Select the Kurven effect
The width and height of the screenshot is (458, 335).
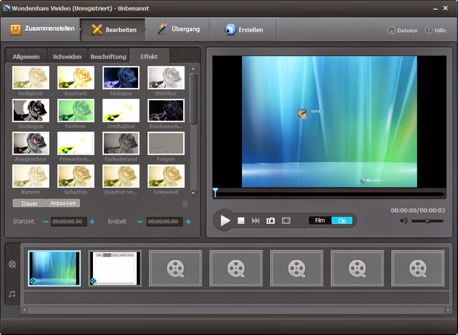coord(31,176)
